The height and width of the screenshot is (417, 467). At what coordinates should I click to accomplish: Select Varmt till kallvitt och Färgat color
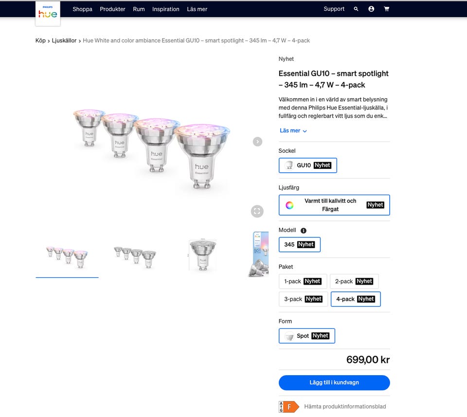(x=334, y=205)
